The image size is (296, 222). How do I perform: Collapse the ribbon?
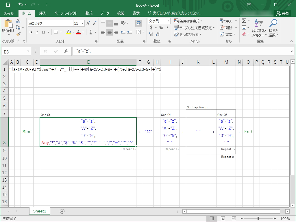click(x=291, y=41)
